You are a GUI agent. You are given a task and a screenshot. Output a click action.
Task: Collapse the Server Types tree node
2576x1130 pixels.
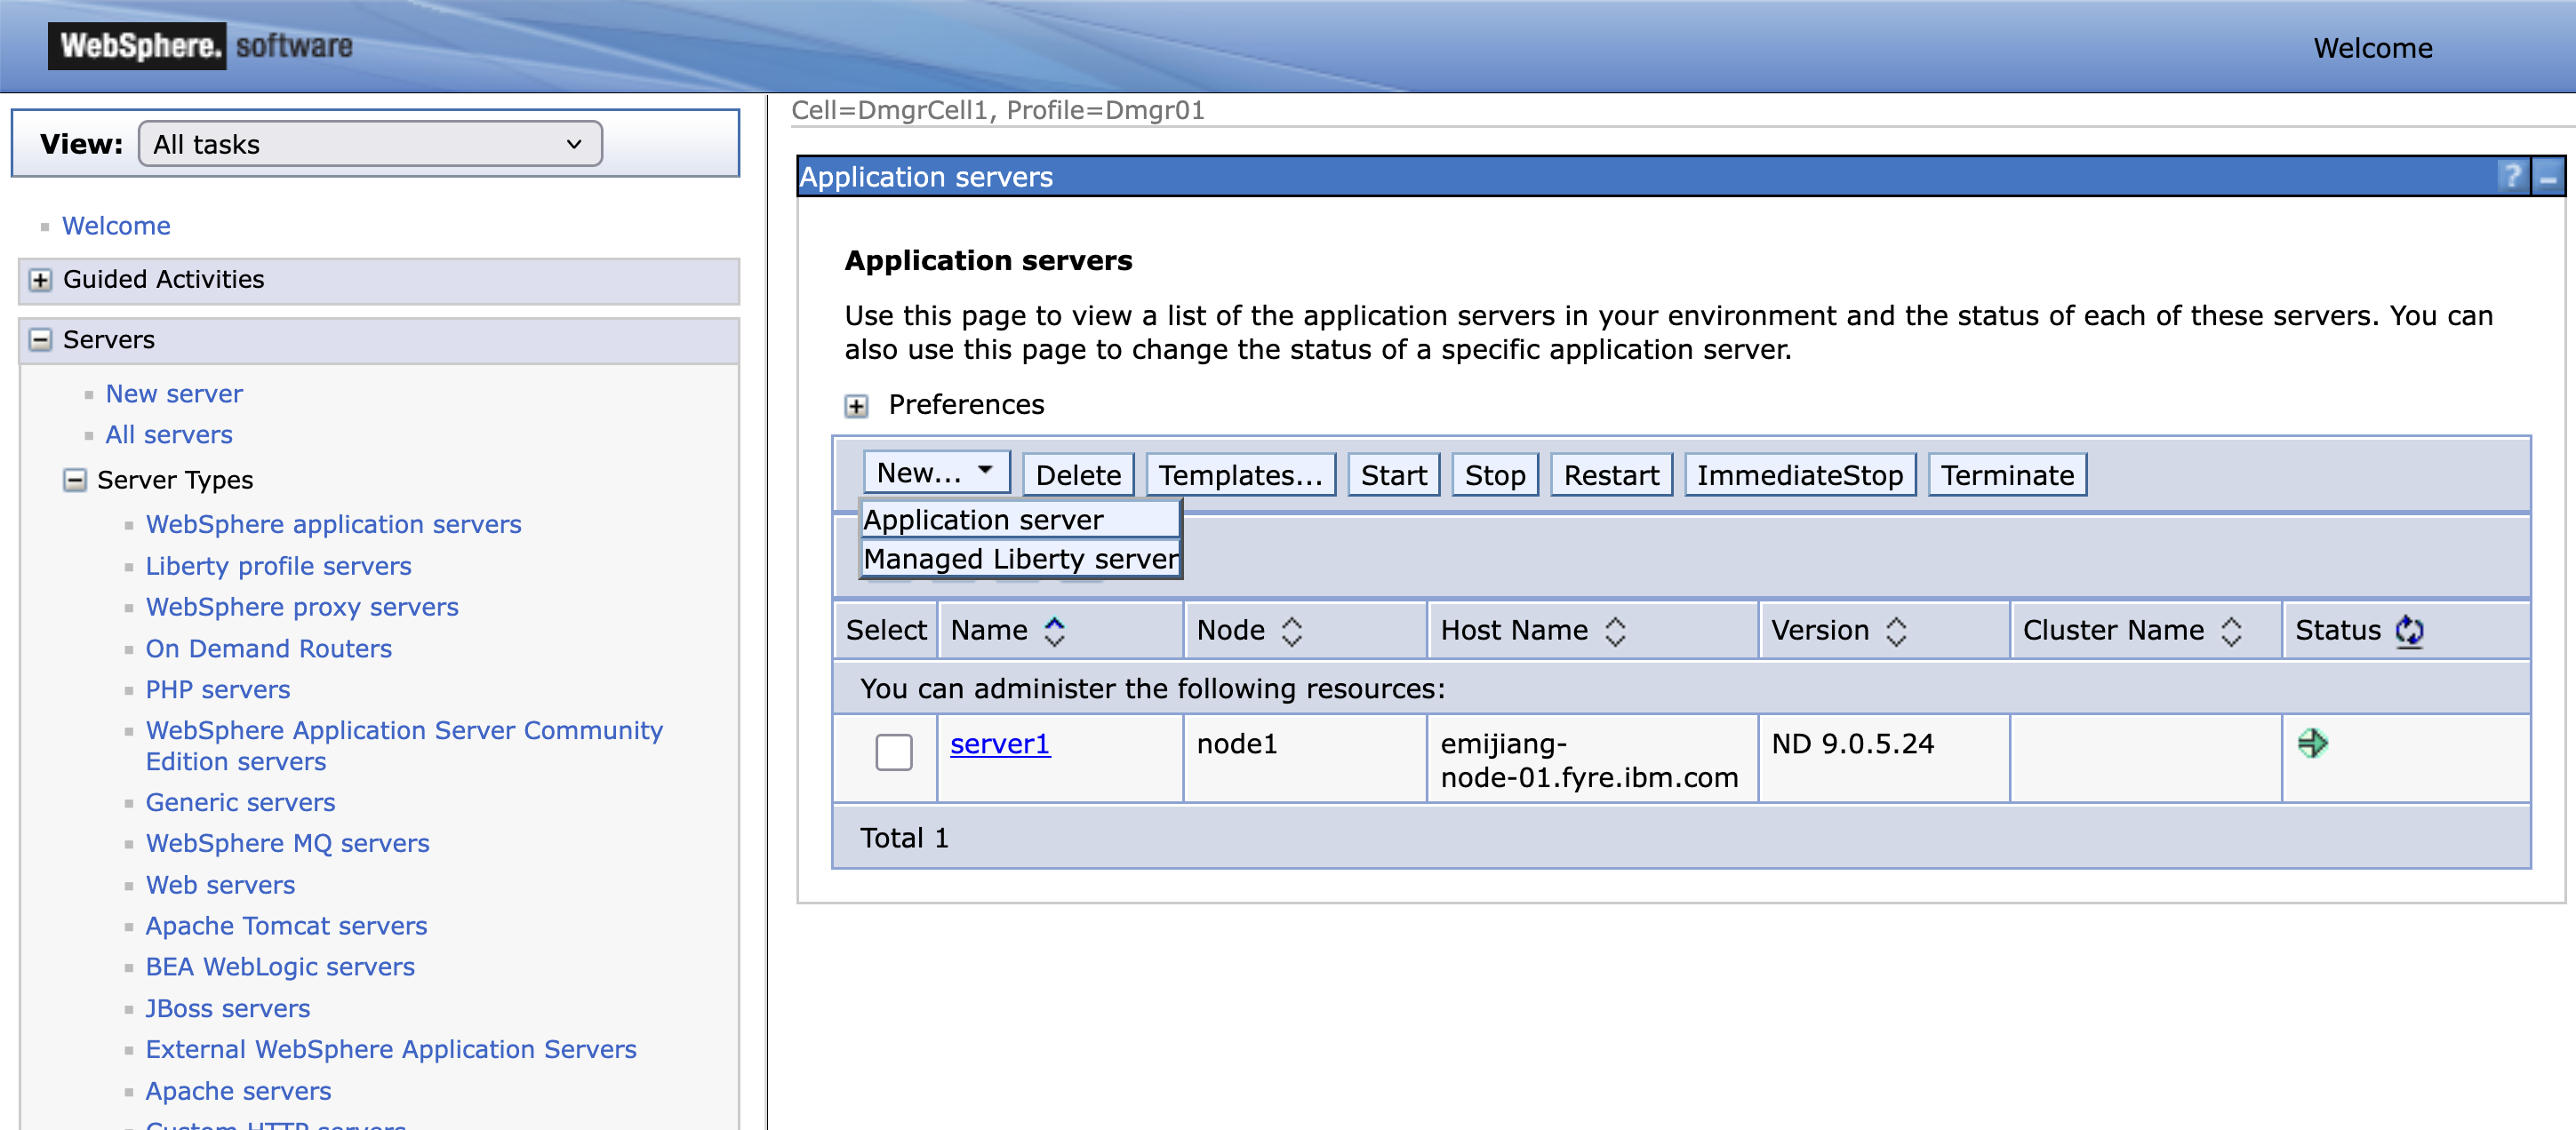point(75,480)
